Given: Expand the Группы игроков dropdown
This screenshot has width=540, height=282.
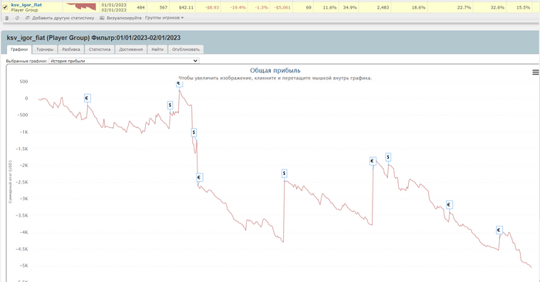Looking at the screenshot, I should 164,18.
